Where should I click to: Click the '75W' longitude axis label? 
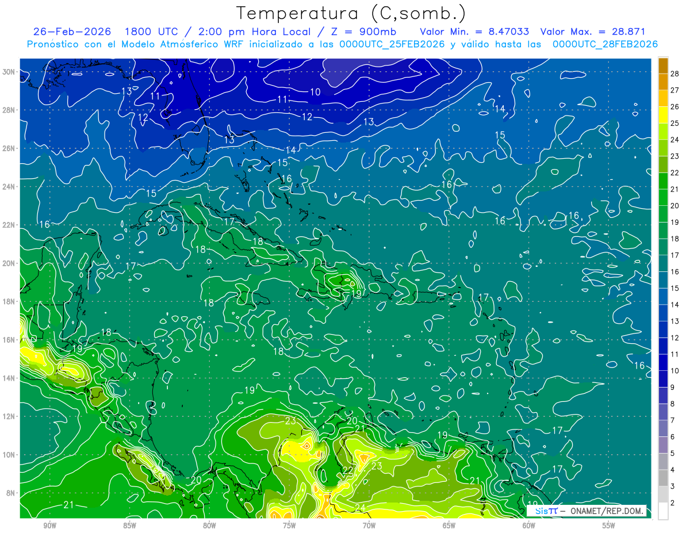click(x=289, y=526)
